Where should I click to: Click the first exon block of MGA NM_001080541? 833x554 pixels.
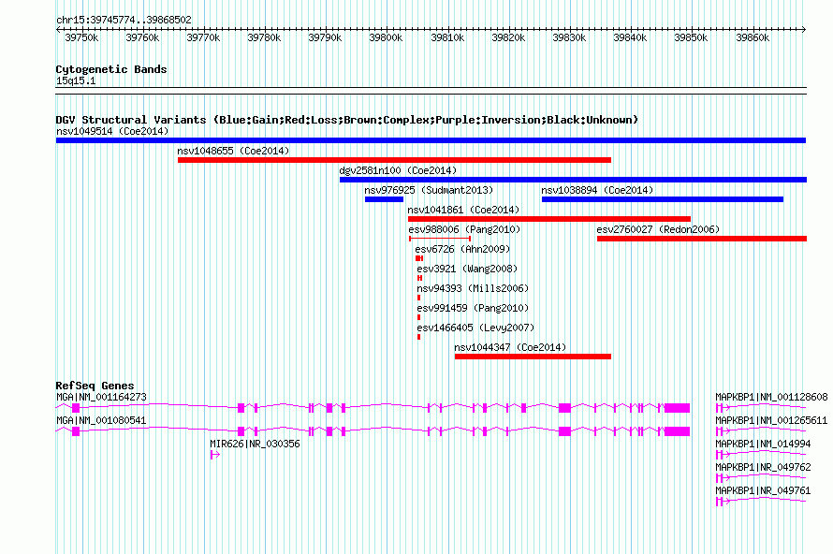click(76, 431)
